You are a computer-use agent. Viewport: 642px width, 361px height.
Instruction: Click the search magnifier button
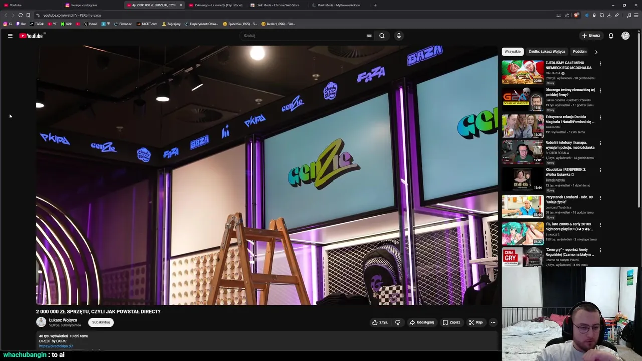click(382, 36)
